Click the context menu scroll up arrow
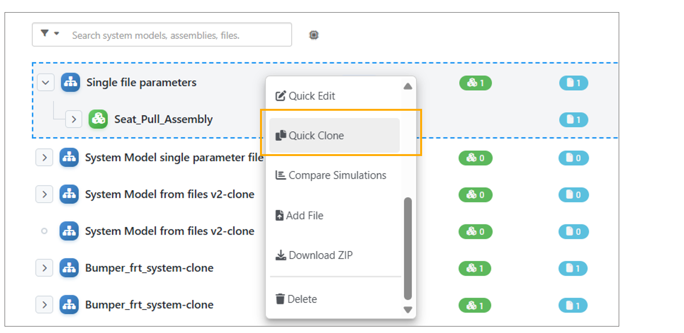 [x=408, y=86]
